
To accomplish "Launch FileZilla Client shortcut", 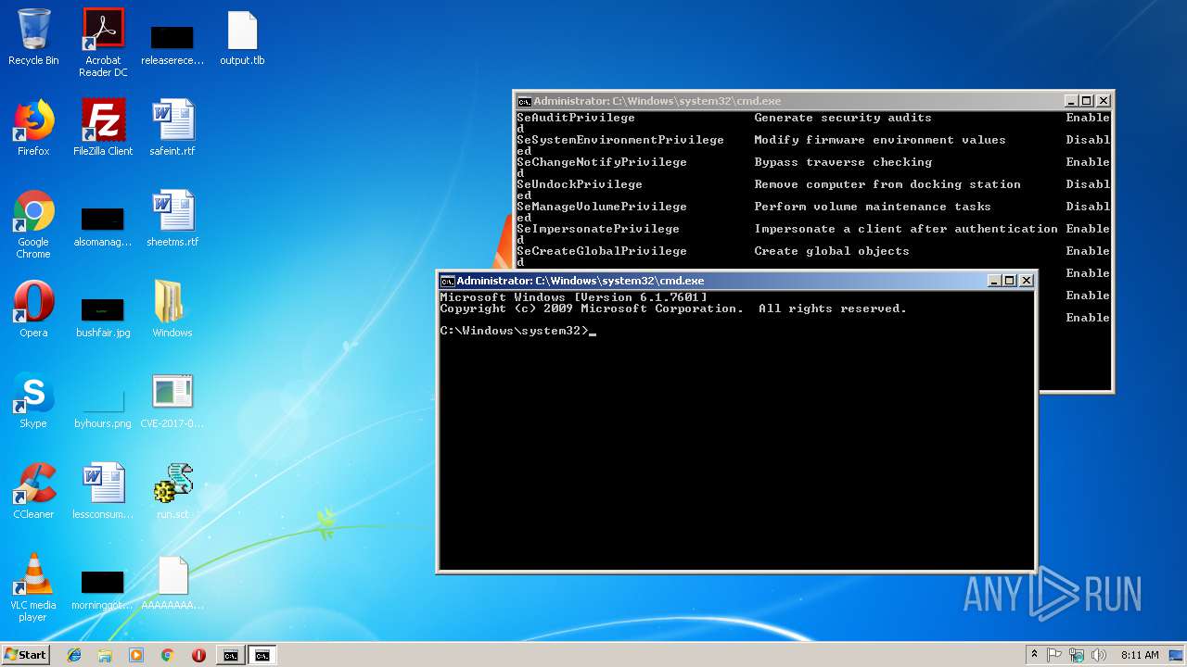I will [103, 129].
